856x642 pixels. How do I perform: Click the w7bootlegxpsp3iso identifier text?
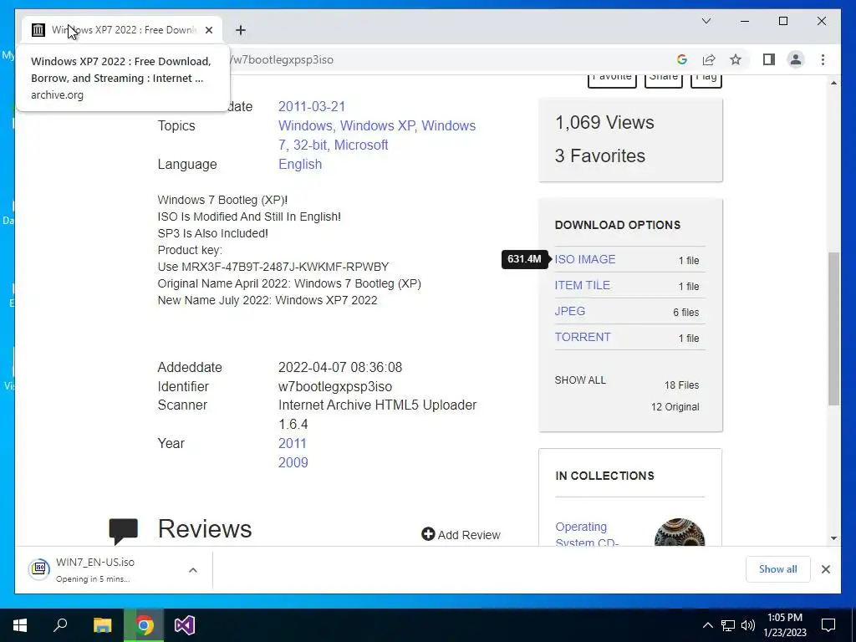335,386
